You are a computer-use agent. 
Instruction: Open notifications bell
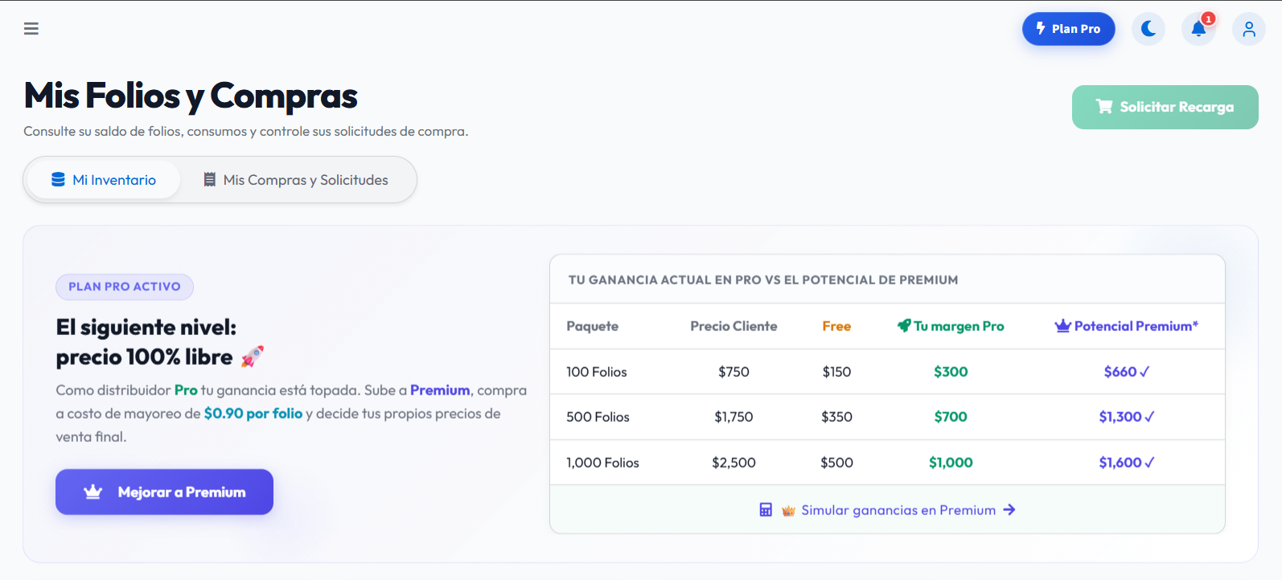[1198, 29]
